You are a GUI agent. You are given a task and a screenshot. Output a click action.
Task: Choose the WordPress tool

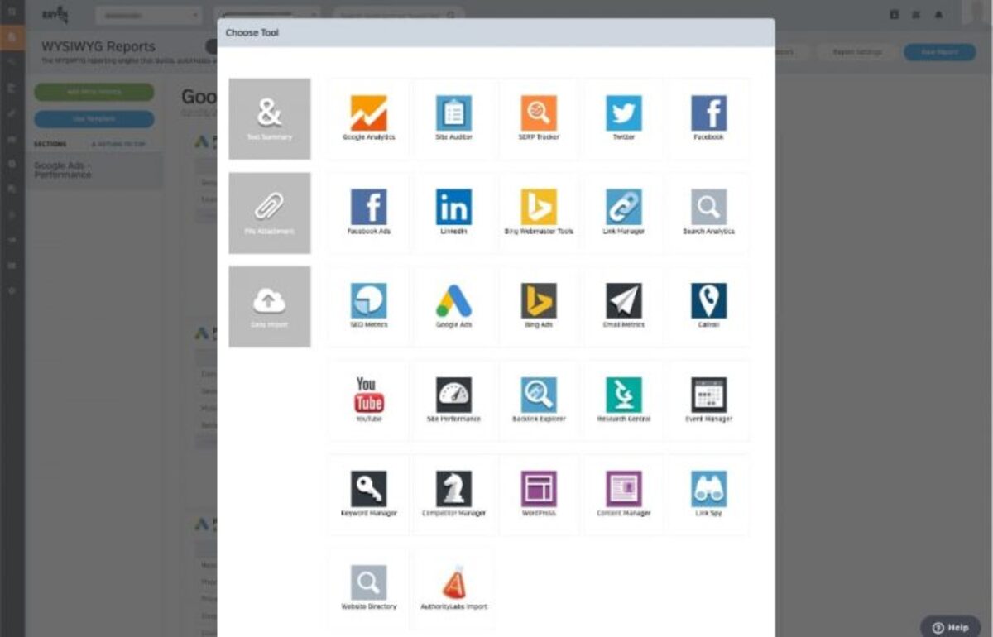point(539,495)
